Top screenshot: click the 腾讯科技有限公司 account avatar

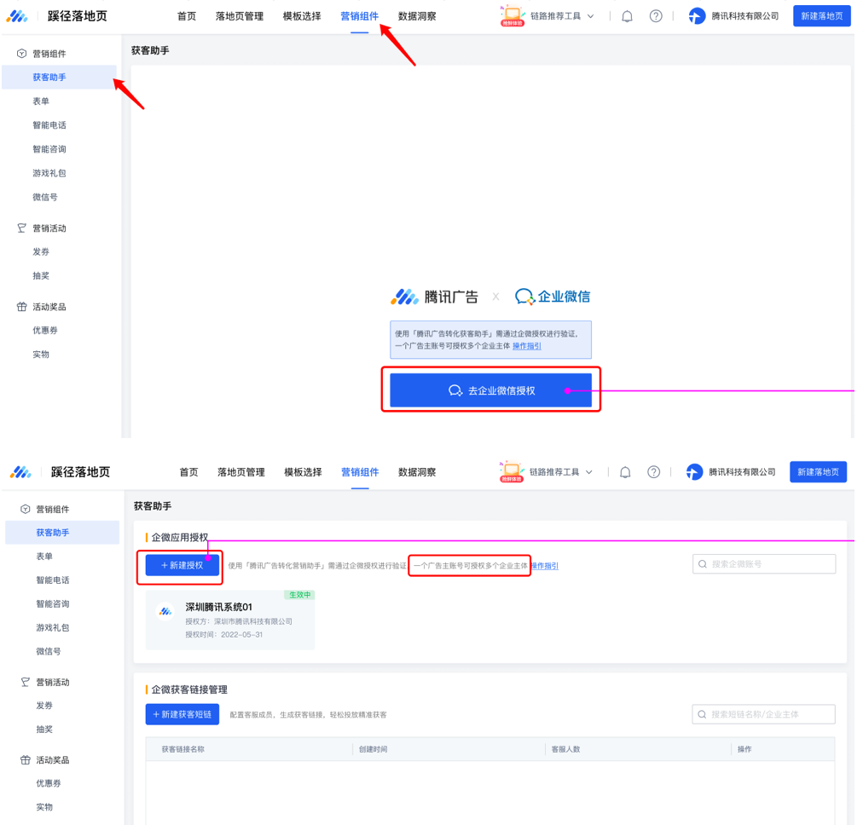[x=697, y=16]
